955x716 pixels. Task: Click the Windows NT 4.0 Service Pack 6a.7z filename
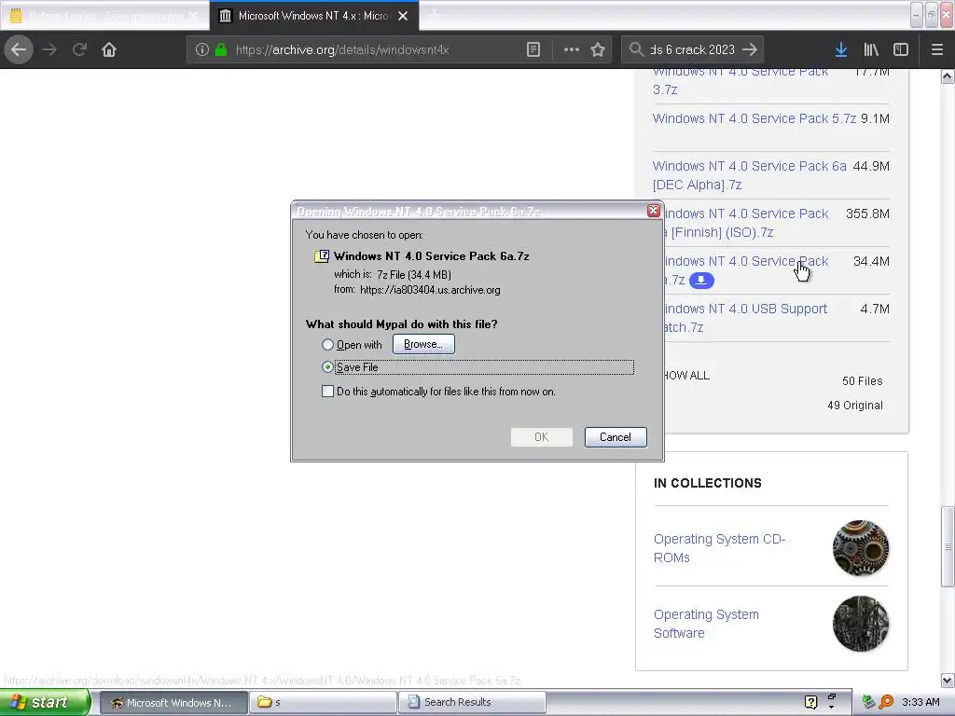click(431, 256)
